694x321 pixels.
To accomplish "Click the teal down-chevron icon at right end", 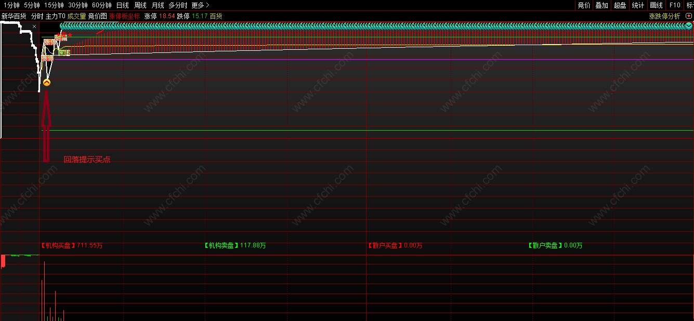I will [688, 25].
